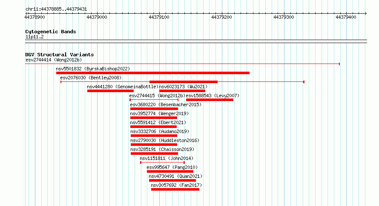The width and height of the screenshot is (379, 206).
Task: Click the DGV Structural Variants track title
Action: click(x=60, y=55)
